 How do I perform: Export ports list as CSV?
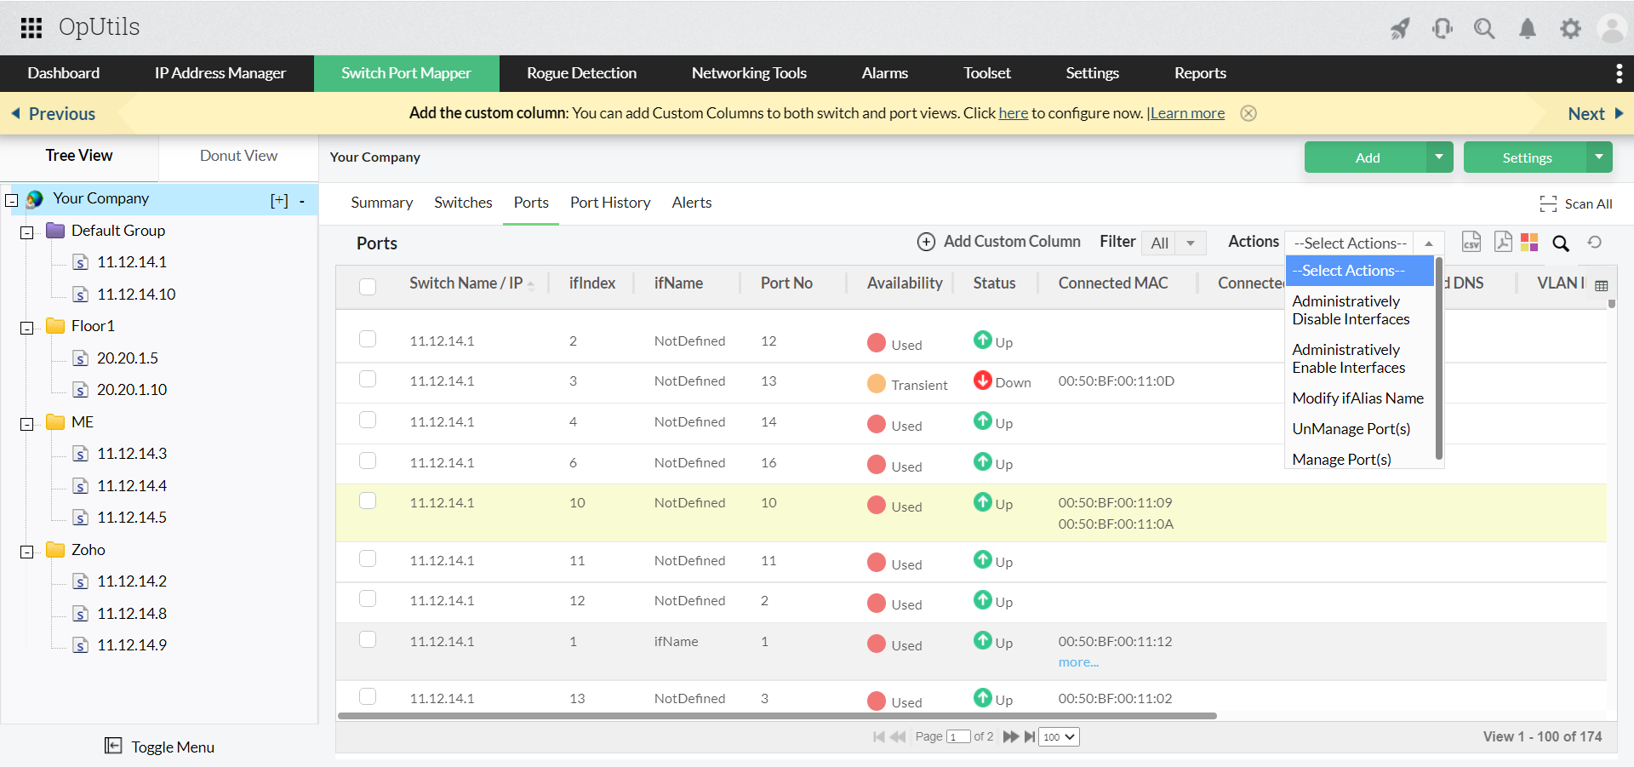(1471, 243)
